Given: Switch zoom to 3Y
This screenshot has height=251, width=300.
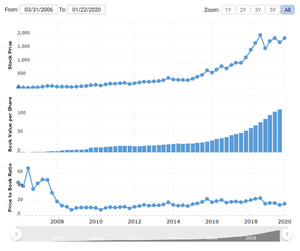Looking at the screenshot, I should [257, 10].
